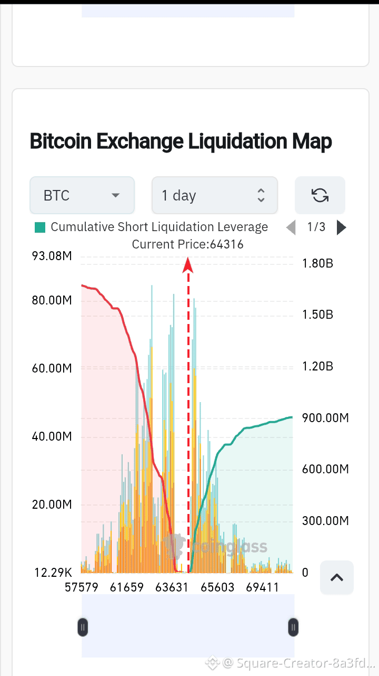Click the 1.20B right axis label

pyautogui.click(x=317, y=366)
